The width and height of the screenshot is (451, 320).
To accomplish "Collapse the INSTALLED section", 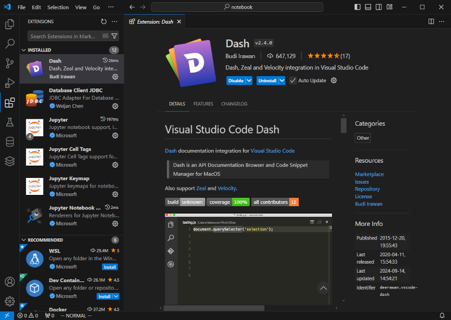I will (24, 50).
